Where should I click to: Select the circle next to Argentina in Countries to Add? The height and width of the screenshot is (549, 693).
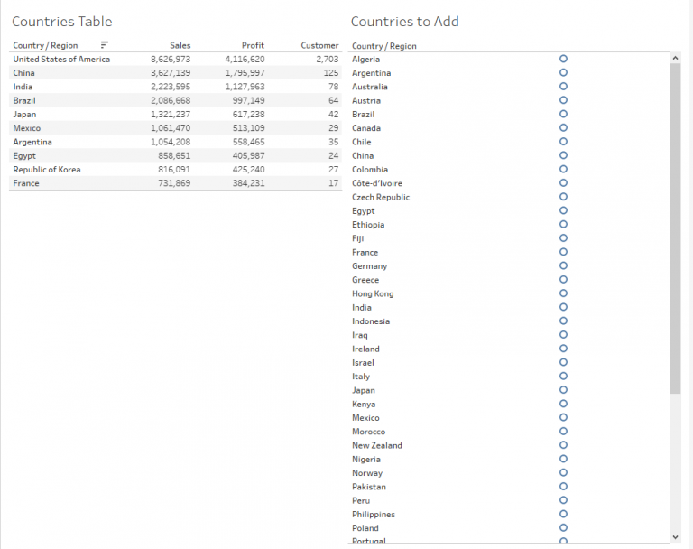[x=563, y=72]
